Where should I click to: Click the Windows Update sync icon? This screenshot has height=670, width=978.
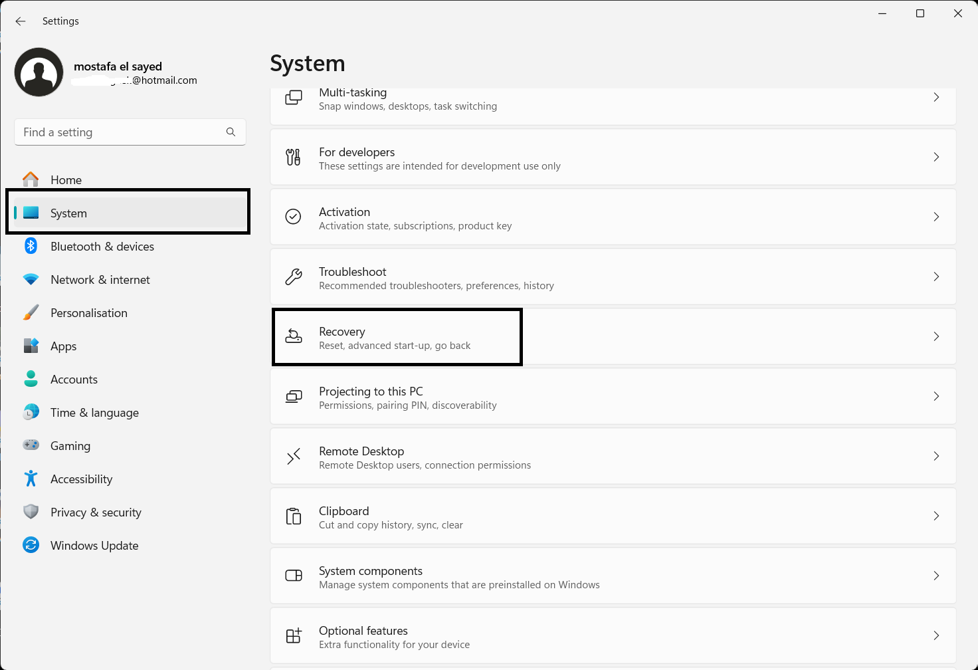(x=31, y=545)
